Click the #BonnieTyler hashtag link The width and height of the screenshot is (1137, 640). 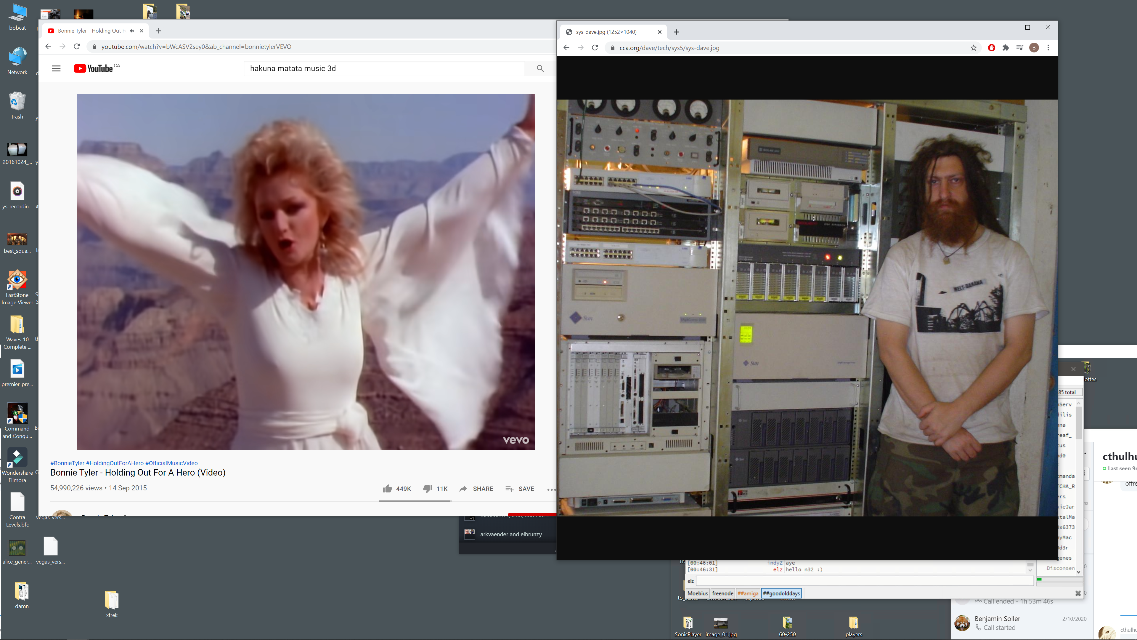[x=67, y=463]
